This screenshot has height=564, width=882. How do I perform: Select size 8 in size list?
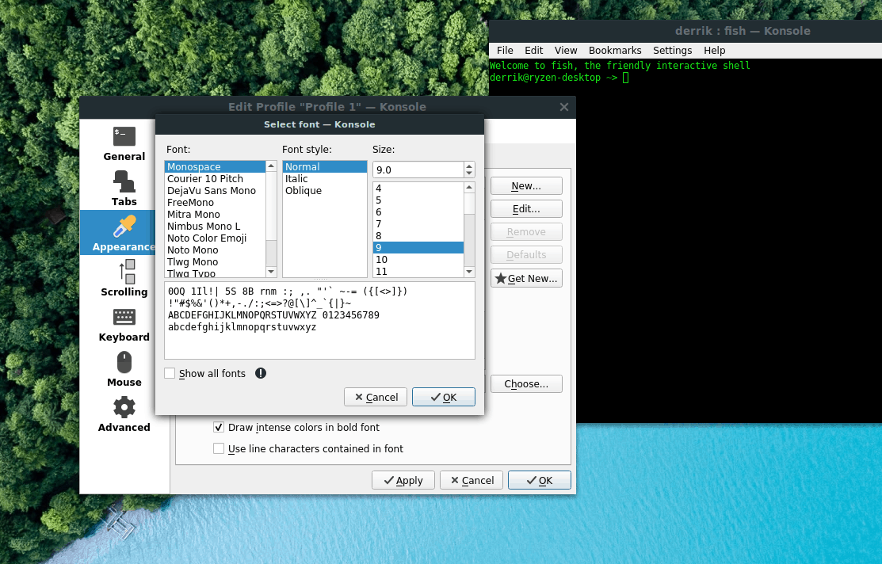click(418, 235)
